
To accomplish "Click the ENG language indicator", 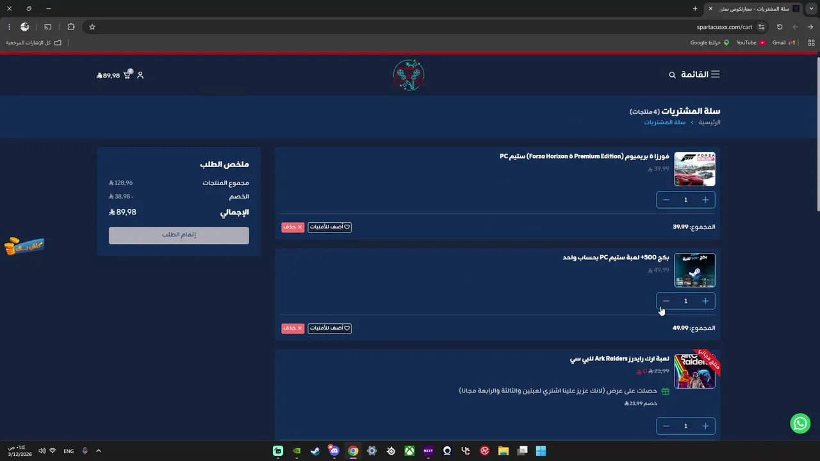I will point(69,451).
